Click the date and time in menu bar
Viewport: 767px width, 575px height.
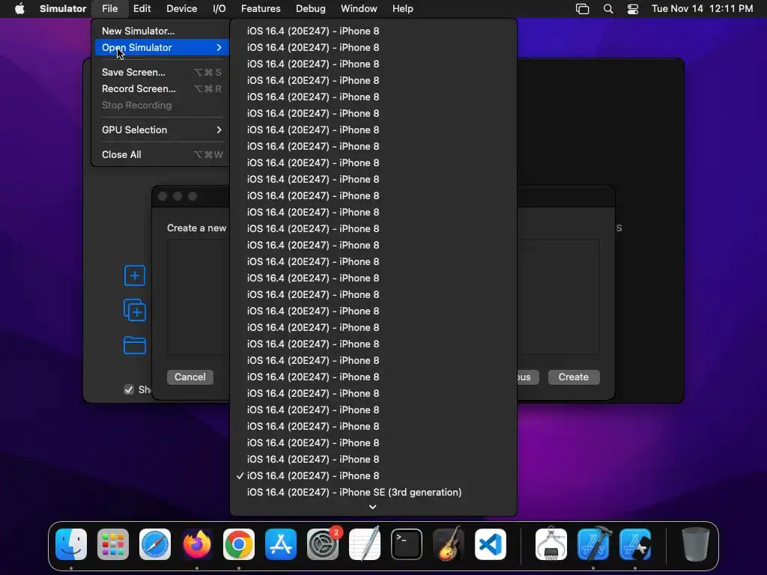point(702,9)
